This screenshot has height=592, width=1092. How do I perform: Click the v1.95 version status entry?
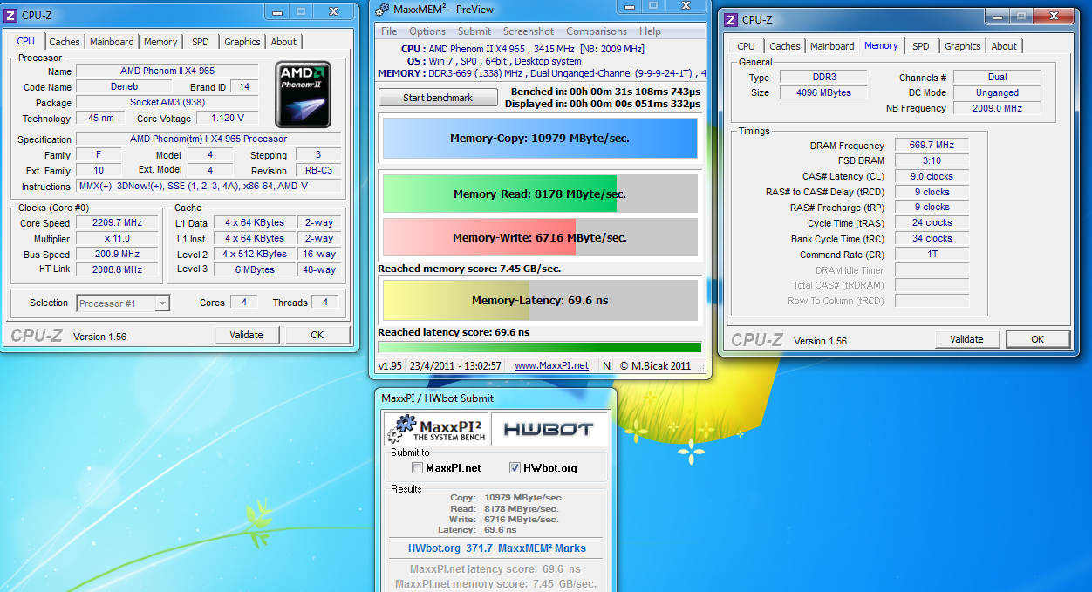click(x=391, y=366)
